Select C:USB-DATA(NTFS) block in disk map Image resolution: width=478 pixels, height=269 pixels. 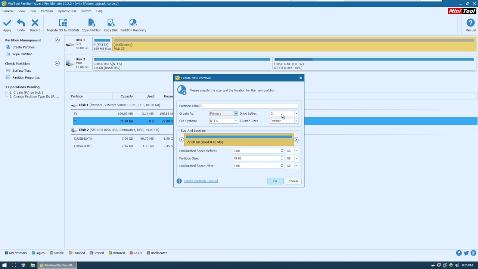coord(182,63)
